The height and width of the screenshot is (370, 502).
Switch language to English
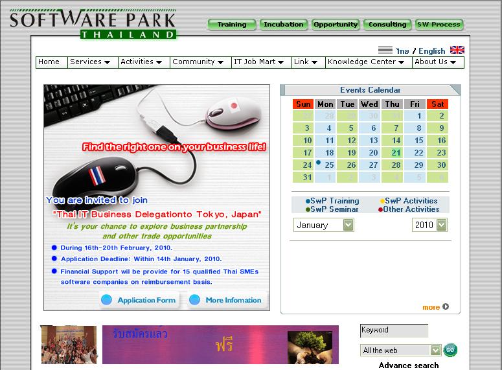[431, 51]
